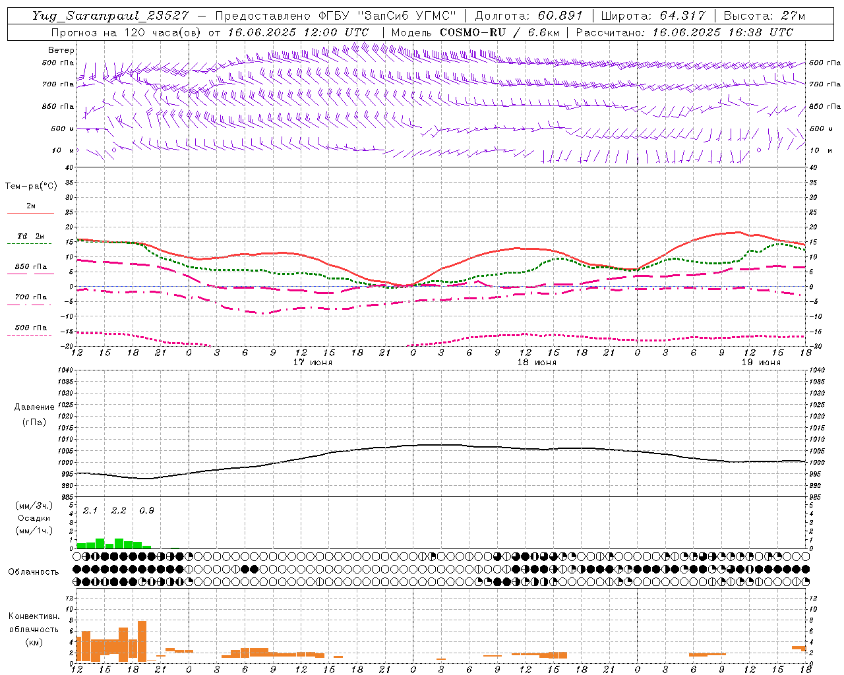Click the 500 гПа dotted legend line under temperature legend
Screen dimensions: 844x675
30,335
